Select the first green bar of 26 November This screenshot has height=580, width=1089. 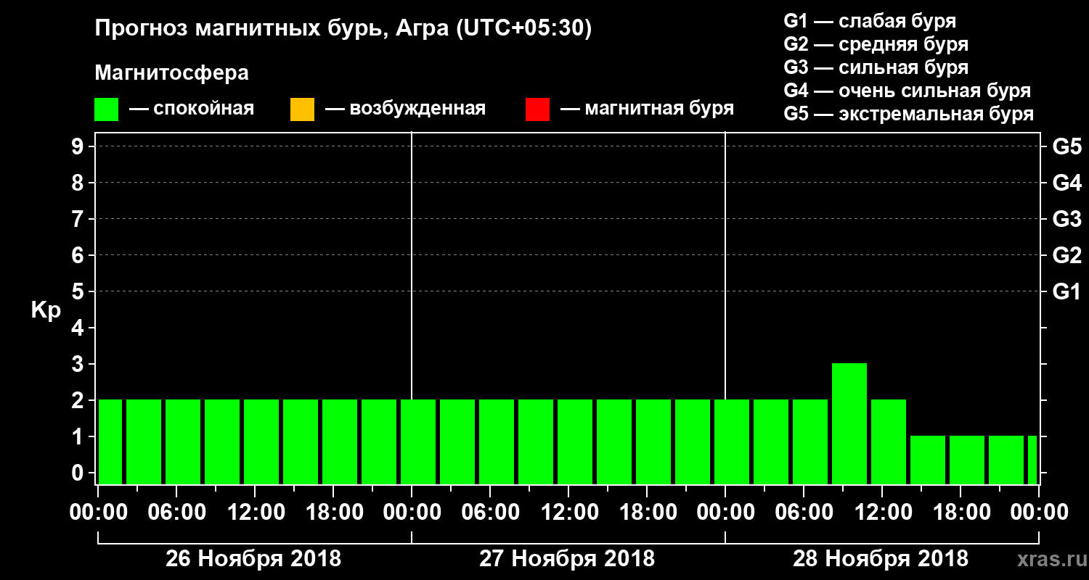tap(110, 442)
